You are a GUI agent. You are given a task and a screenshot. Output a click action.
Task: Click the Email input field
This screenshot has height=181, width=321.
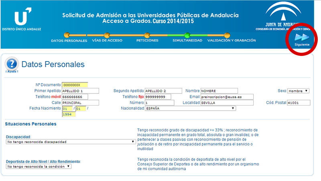(x=227, y=97)
